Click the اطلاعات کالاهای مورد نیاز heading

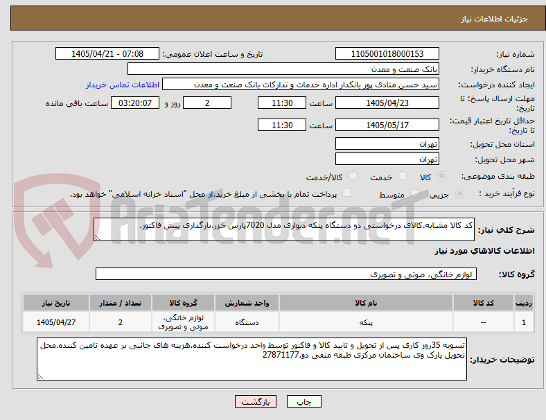point(484,251)
